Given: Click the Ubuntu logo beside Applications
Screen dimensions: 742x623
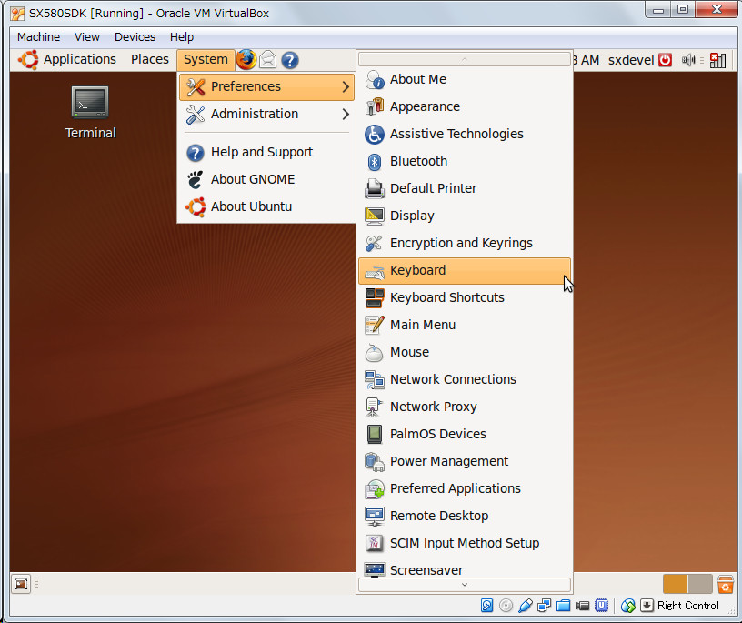Looking at the screenshot, I should (28, 60).
